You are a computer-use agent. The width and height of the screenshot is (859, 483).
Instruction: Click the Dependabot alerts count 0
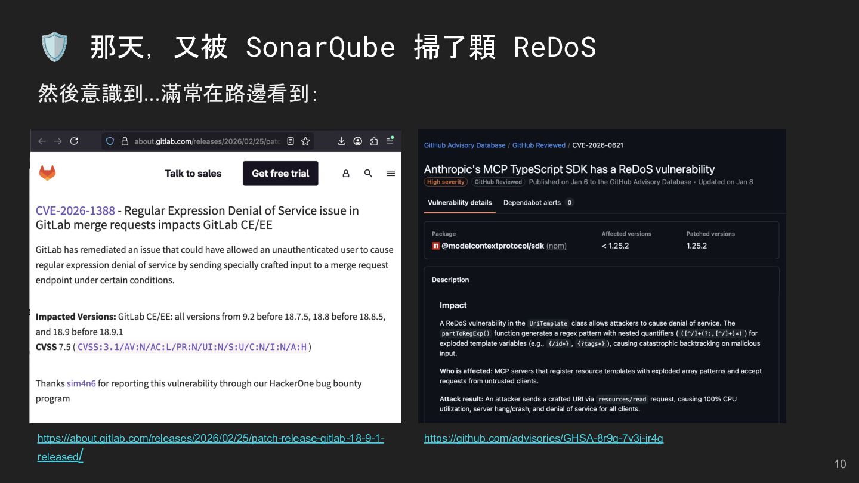click(x=569, y=203)
